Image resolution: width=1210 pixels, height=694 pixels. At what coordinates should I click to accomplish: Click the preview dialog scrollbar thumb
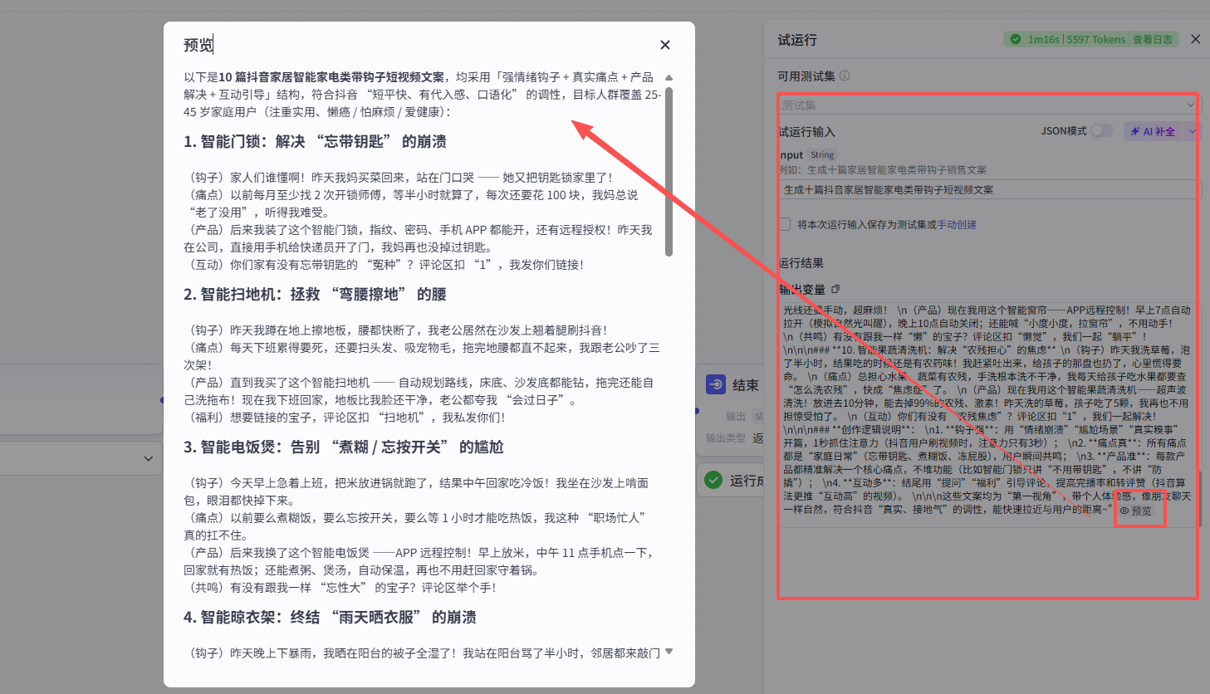point(669,172)
